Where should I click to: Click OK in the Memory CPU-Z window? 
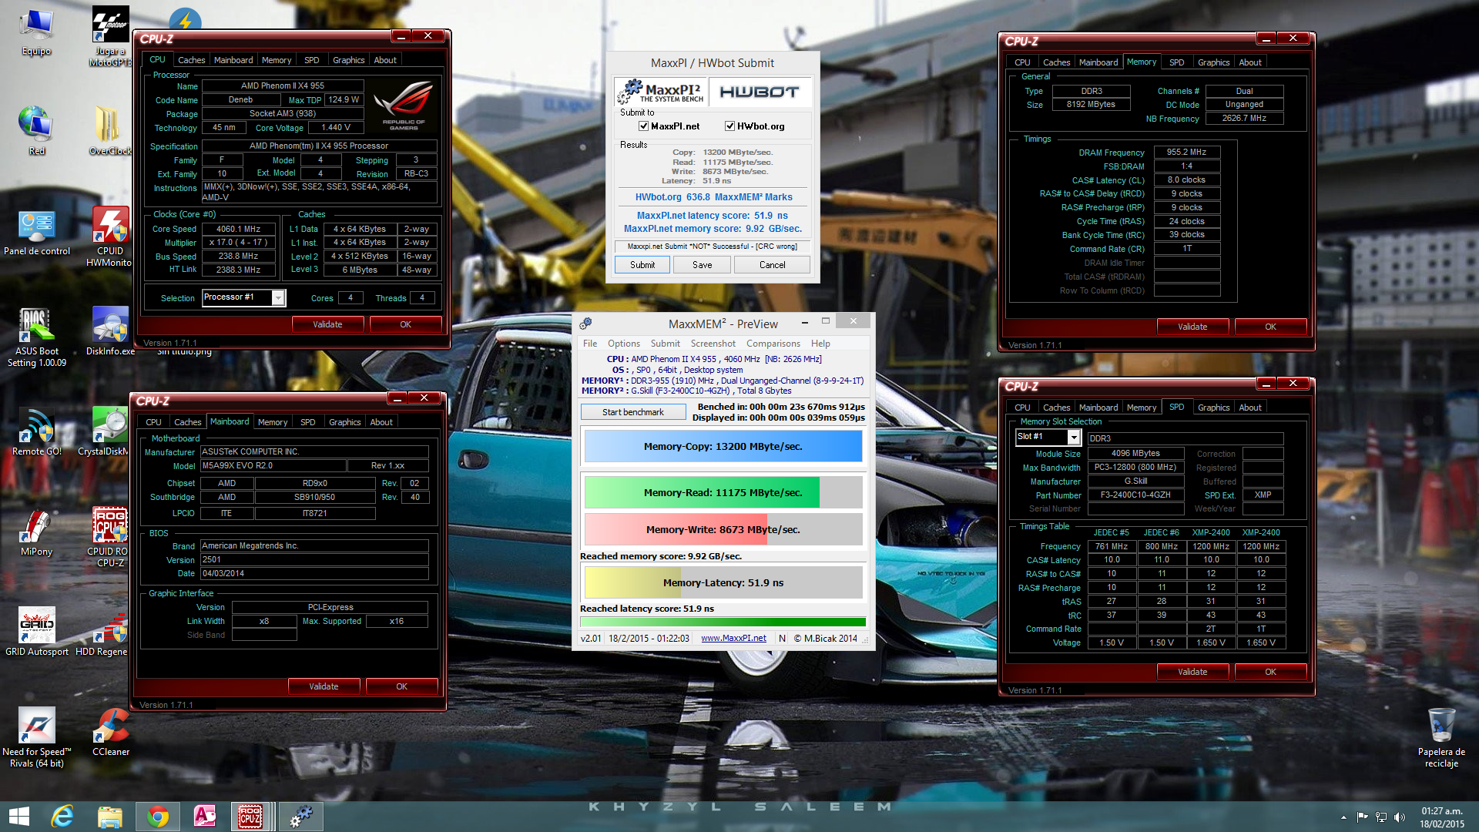[x=1270, y=327]
